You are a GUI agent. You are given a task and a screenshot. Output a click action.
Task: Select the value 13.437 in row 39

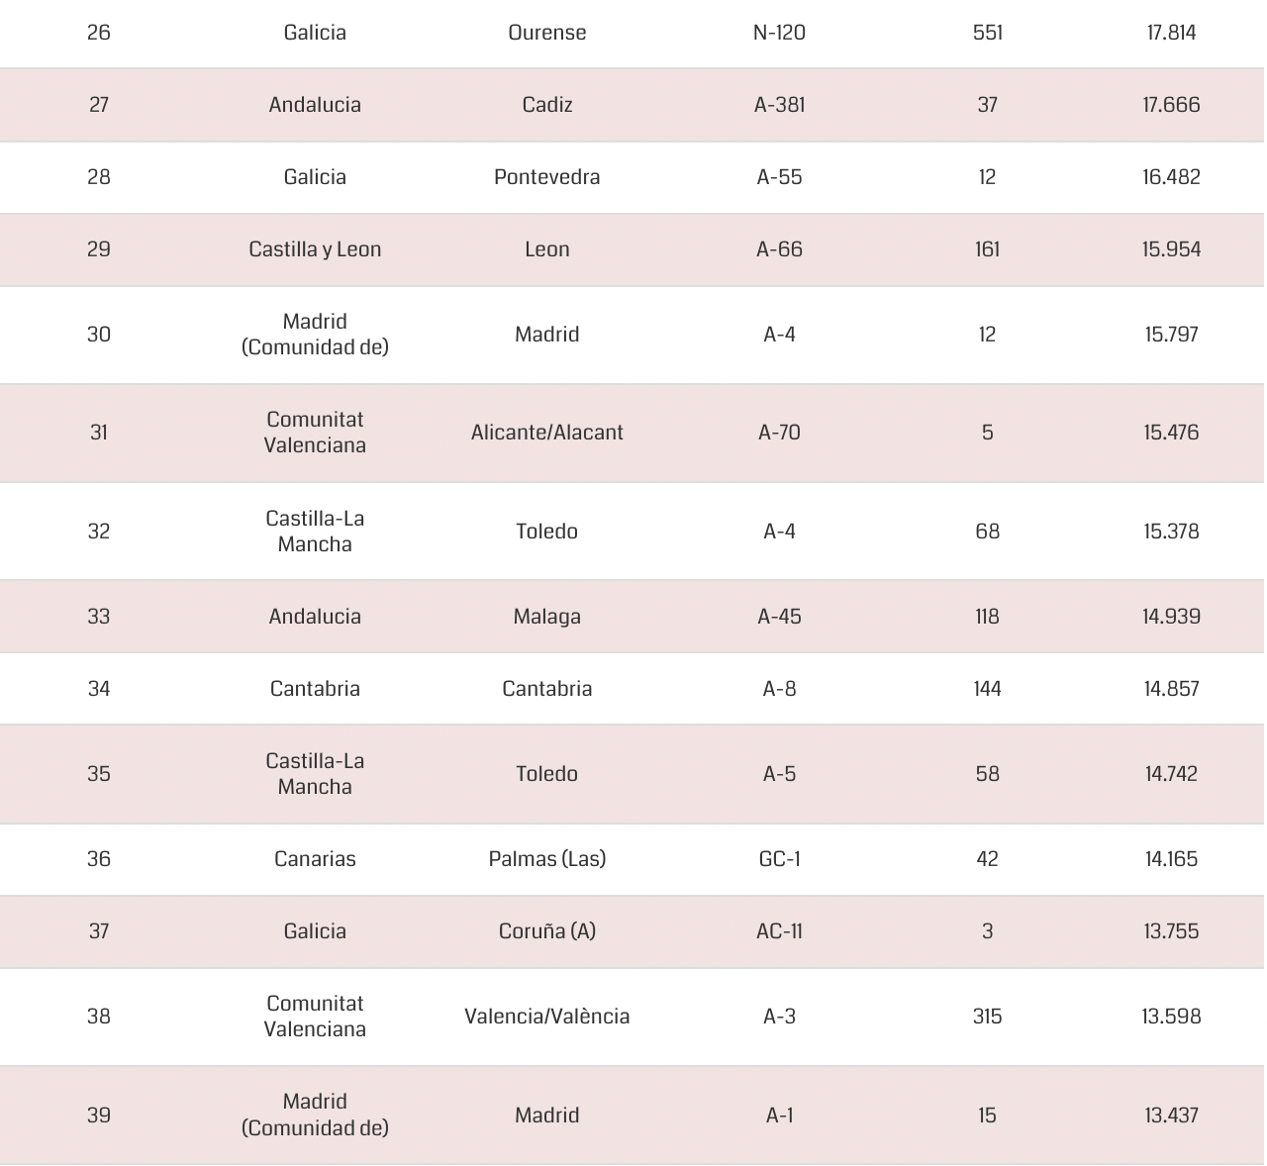(1171, 1116)
